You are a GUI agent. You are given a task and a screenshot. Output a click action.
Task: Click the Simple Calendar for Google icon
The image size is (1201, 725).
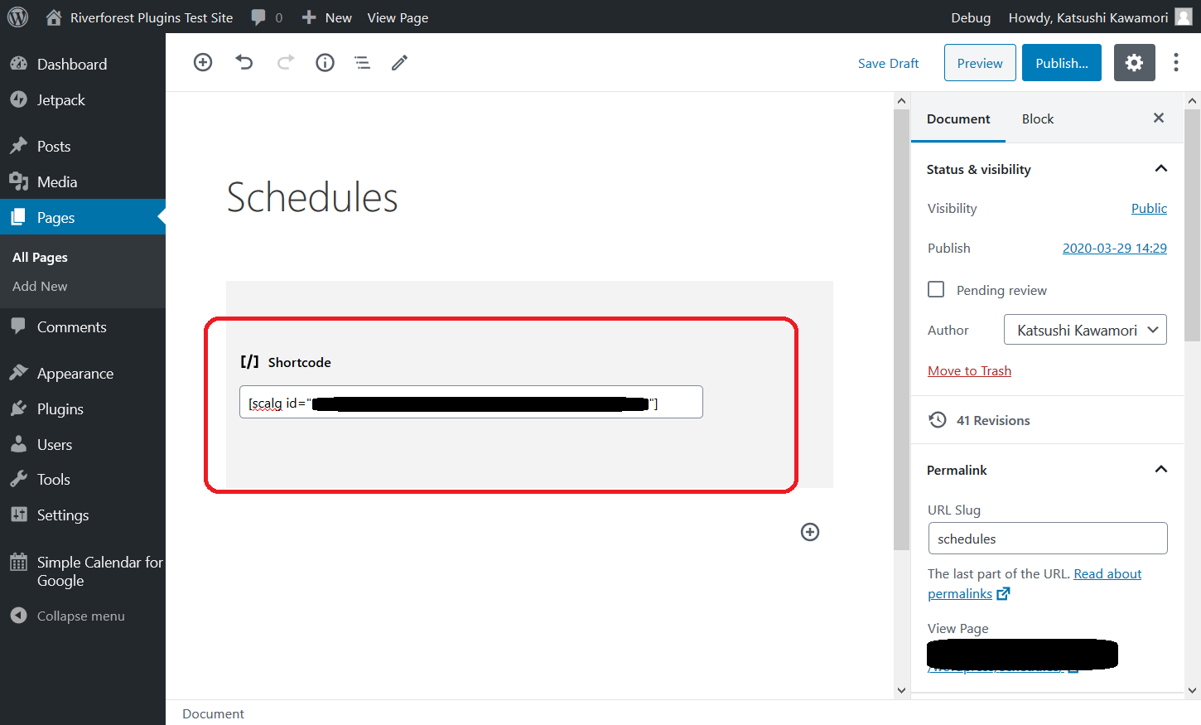(x=18, y=563)
